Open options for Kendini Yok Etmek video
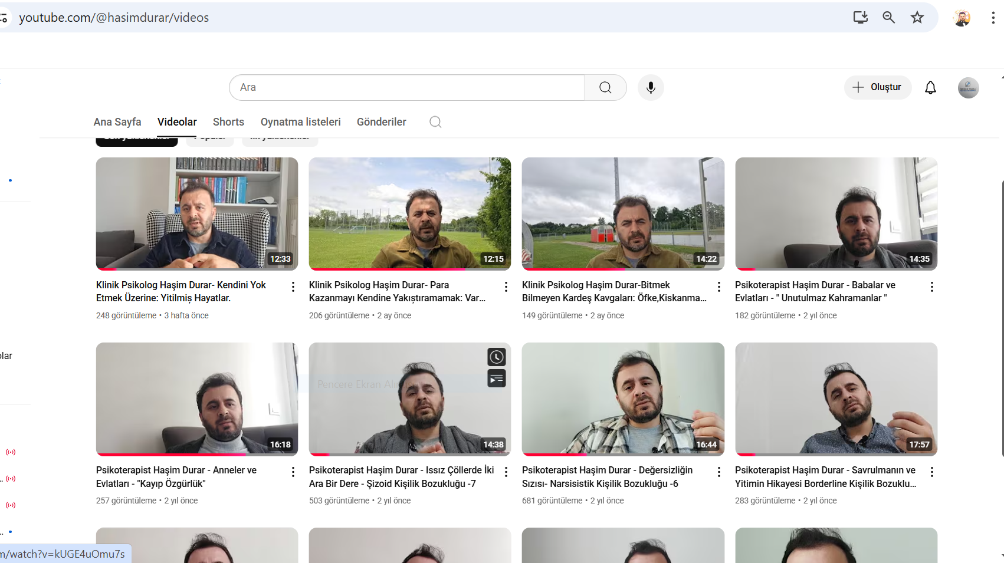Image resolution: width=1004 pixels, height=563 pixels. [x=293, y=287]
